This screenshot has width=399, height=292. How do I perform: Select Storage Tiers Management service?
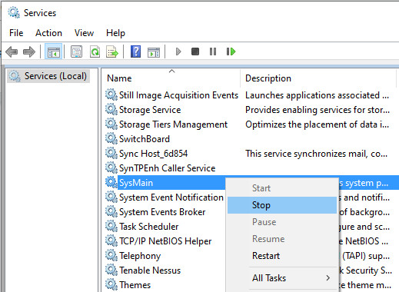[173, 124]
